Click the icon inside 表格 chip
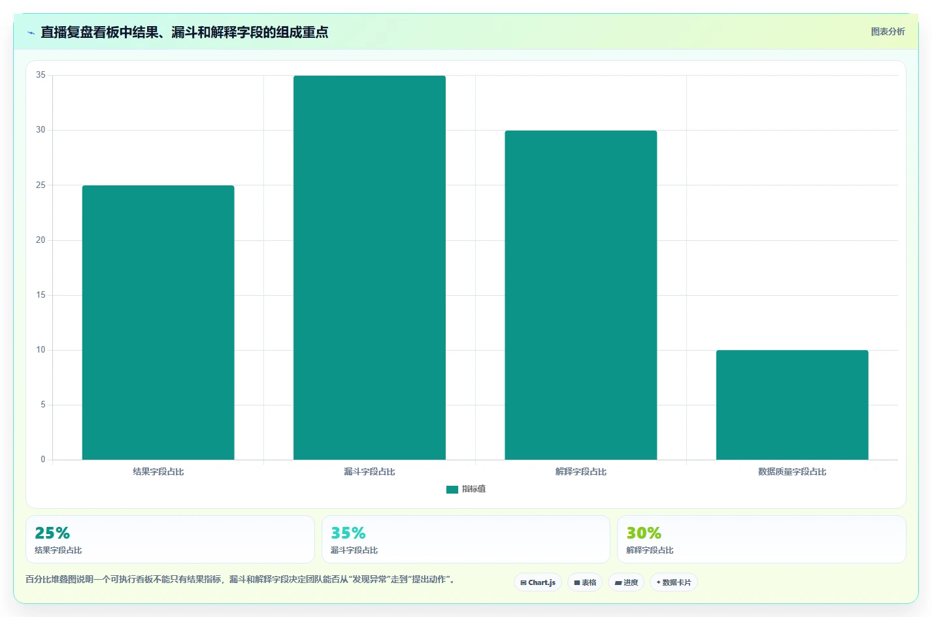Viewport: 932px width, 617px height. pos(577,582)
